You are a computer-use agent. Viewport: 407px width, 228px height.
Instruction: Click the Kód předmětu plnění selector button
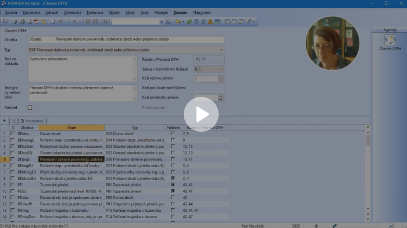point(221,97)
